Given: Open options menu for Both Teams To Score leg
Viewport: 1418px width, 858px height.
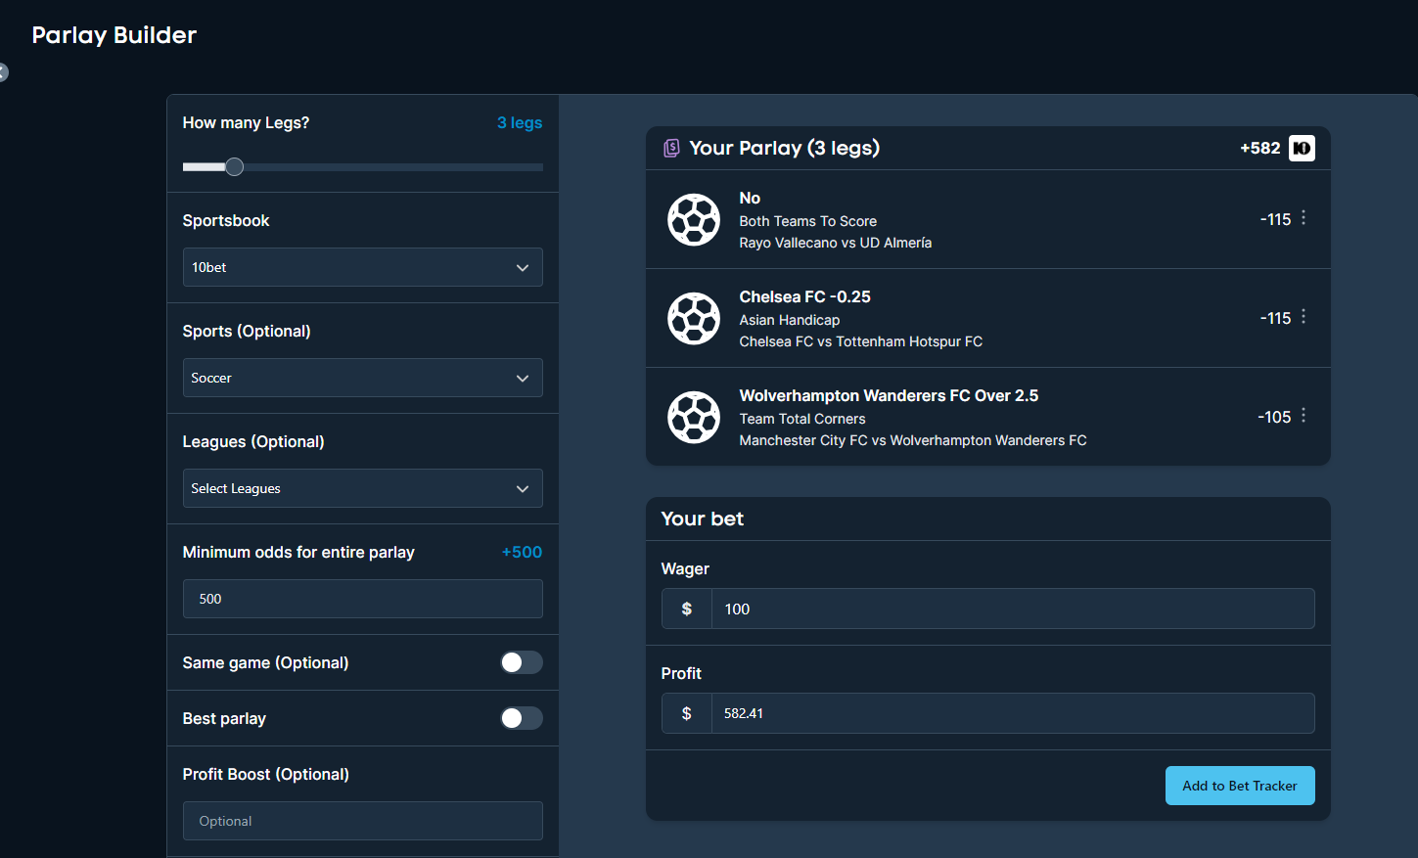Looking at the screenshot, I should pos(1304,218).
